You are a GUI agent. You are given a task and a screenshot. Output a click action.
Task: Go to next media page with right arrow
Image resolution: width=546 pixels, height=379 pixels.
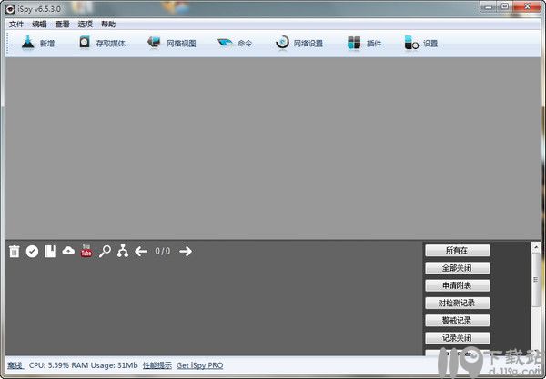point(186,252)
